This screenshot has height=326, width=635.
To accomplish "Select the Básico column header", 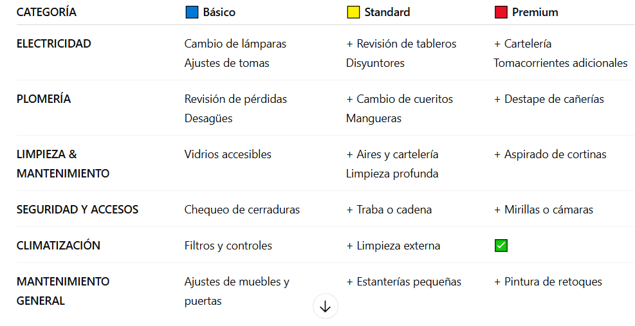I will tap(219, 12).
